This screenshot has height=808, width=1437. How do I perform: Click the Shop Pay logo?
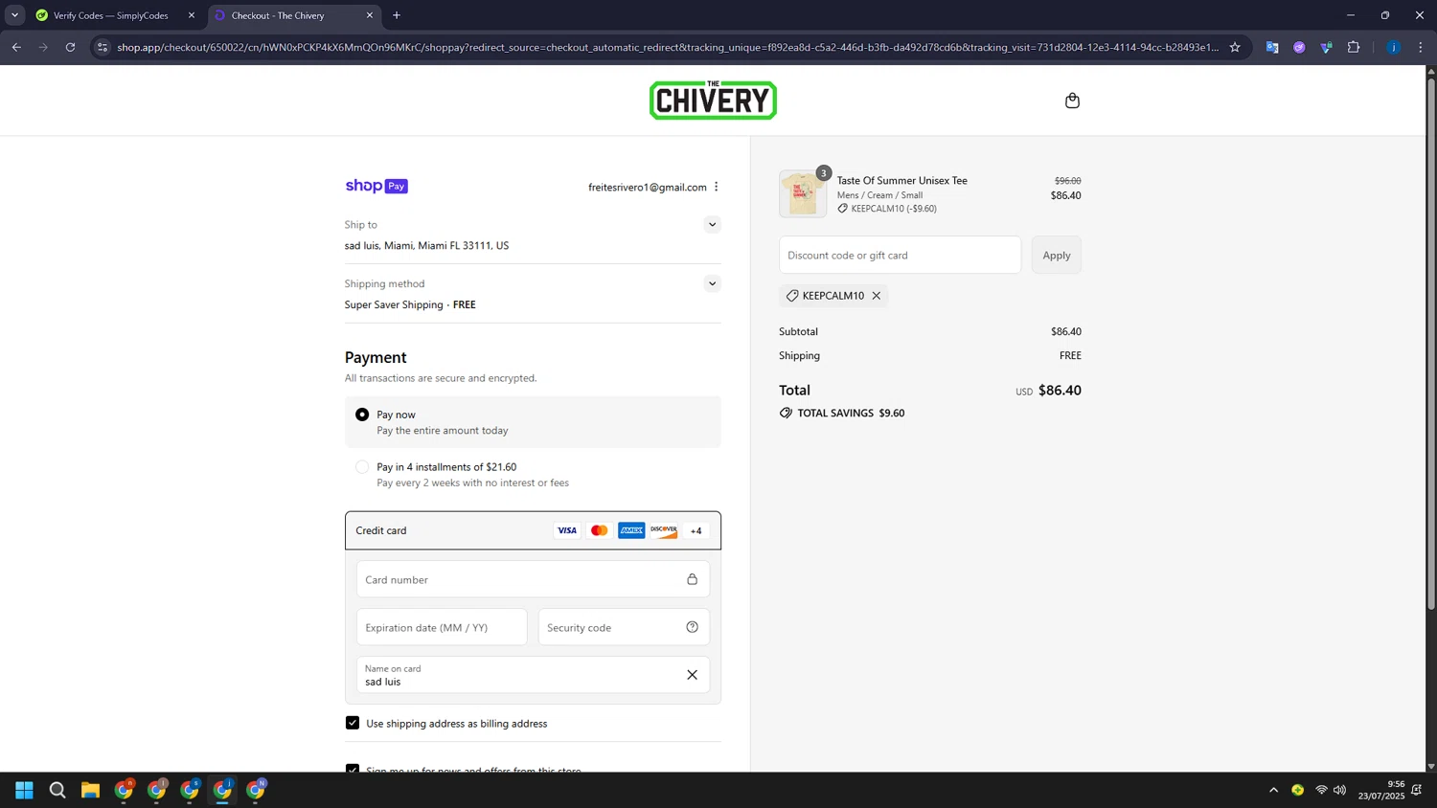click(376, 187)
